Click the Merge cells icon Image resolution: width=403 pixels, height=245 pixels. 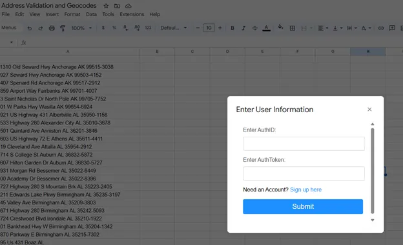304,28
